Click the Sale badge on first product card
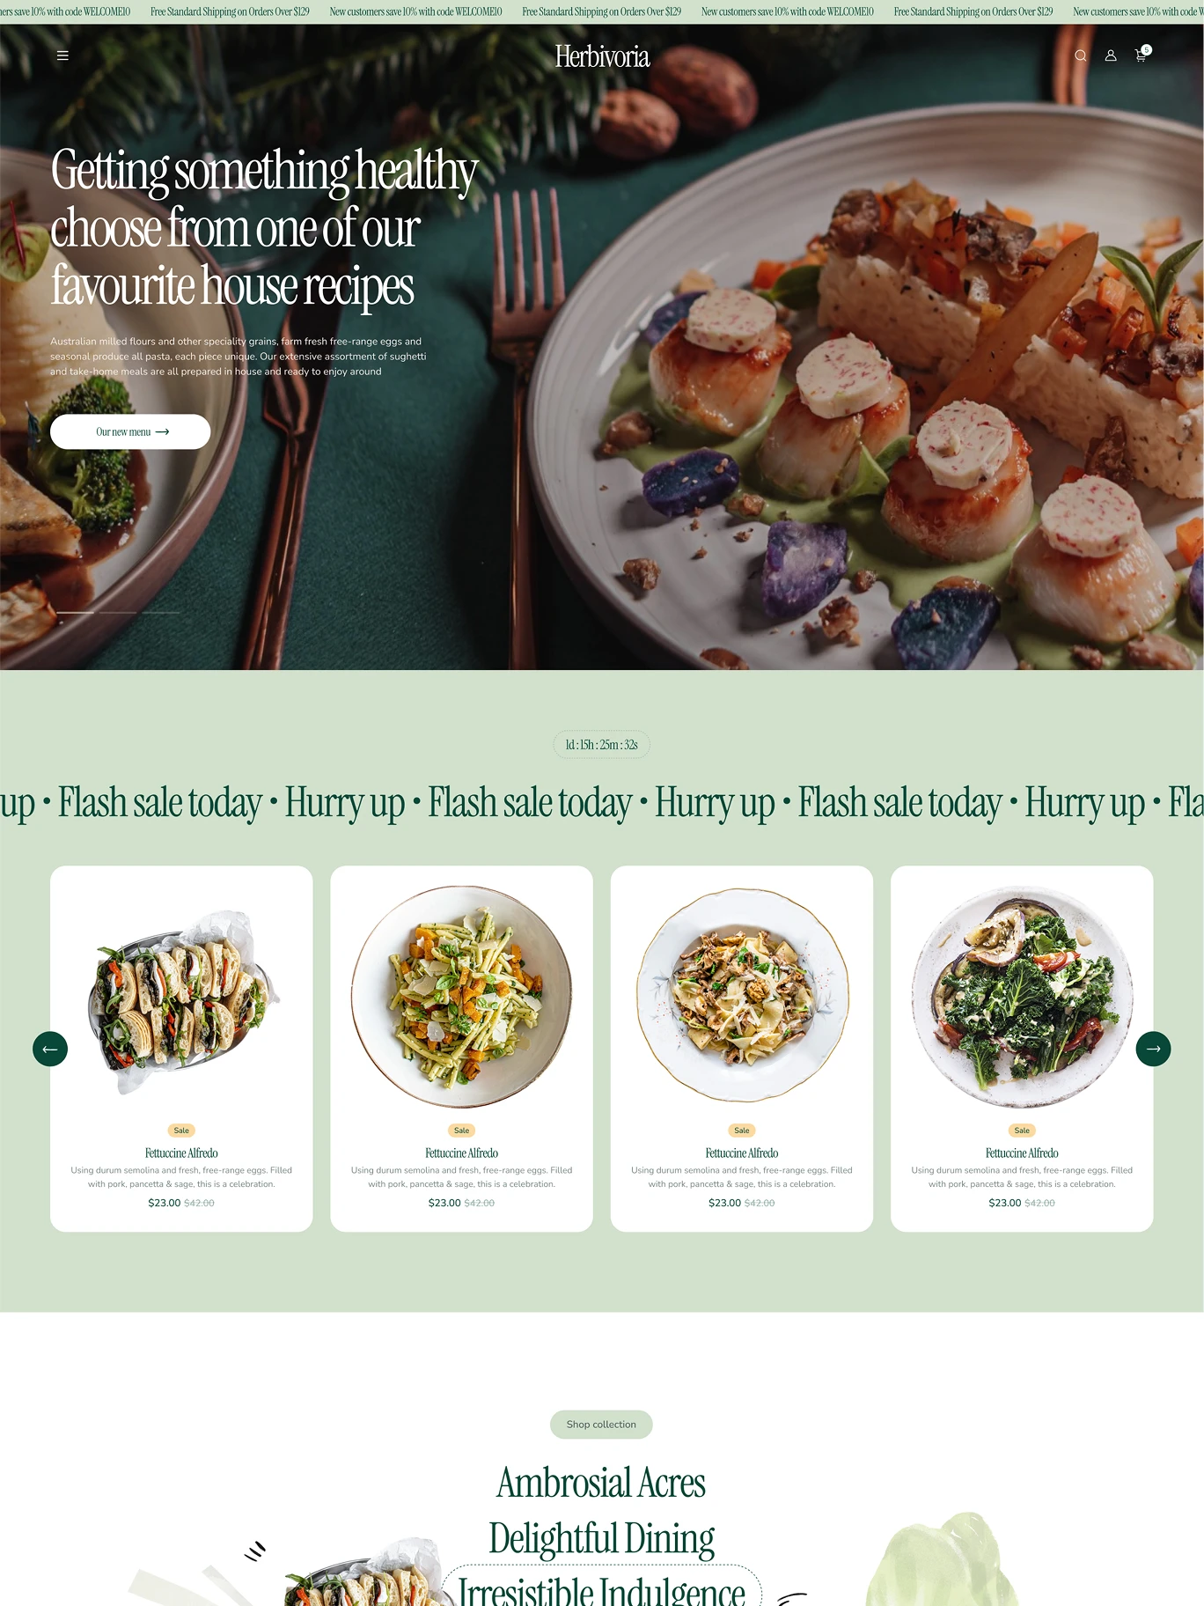The width and height of the screenshot is (1204, 1606). click(x=181, y=1131)
